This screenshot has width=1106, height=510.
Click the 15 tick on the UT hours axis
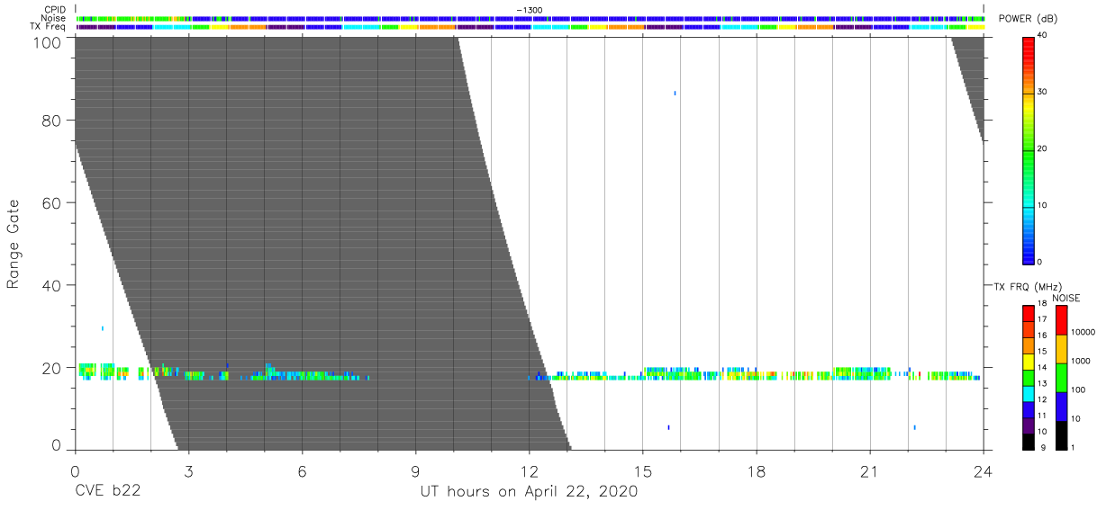[643, 471]
